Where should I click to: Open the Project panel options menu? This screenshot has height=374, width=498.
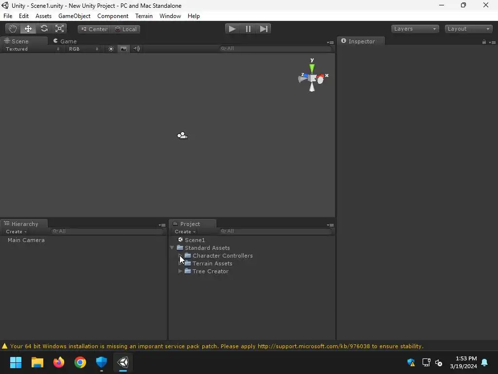point(330,225)
